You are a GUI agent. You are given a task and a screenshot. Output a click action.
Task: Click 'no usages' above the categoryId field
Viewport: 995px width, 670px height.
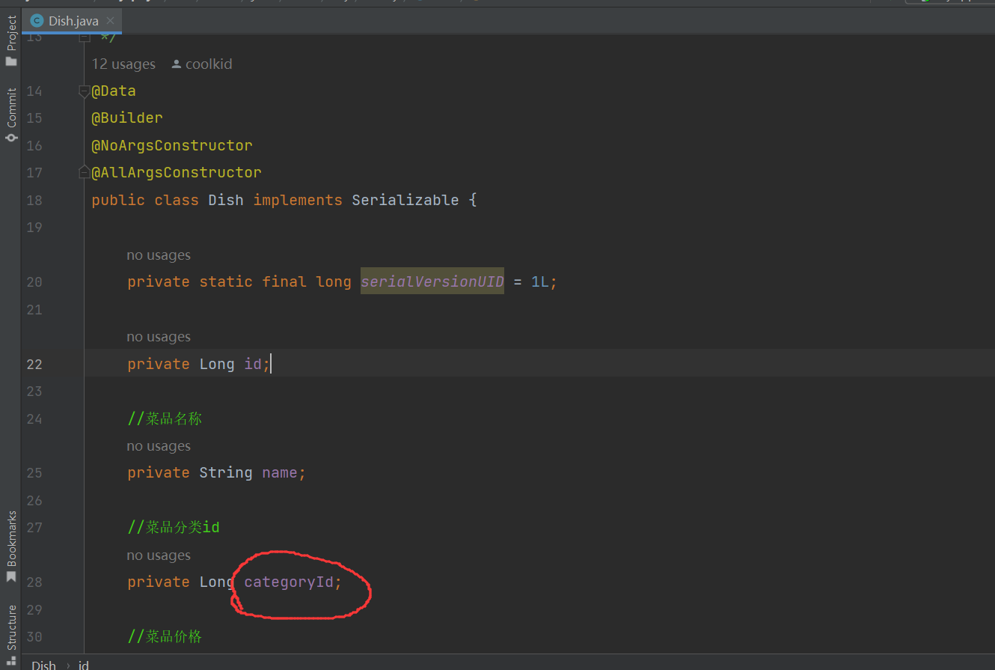click(159, 555)
